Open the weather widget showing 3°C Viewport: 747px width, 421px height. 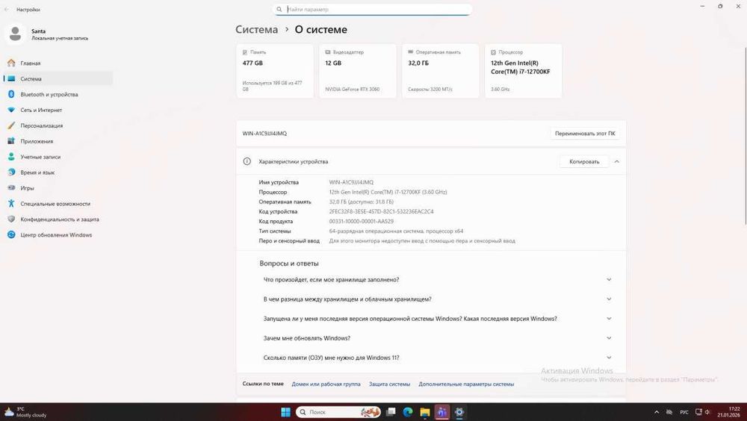click(25, 412)
